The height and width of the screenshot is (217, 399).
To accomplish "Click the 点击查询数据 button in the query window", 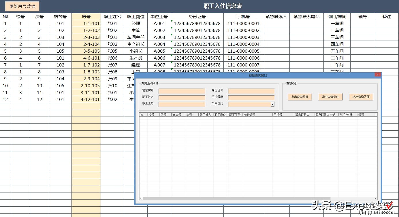I will (300, 97).
